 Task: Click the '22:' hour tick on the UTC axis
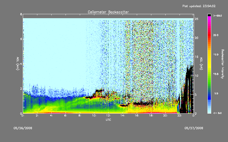(x=180, y=116)
